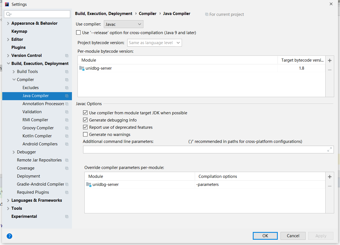Select Keymap in the settings tree

(19, 31)
